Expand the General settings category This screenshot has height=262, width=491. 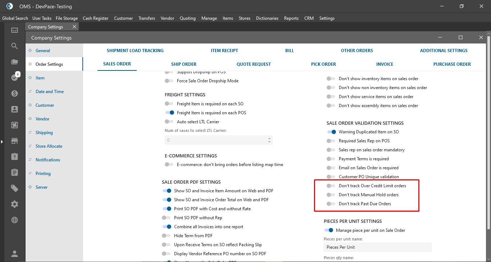coord(43,51)
